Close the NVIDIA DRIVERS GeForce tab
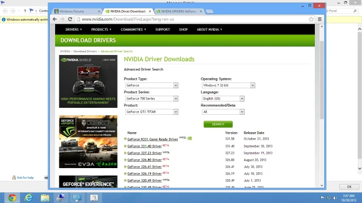The image size is (362, 203). [x=201, y=11]
